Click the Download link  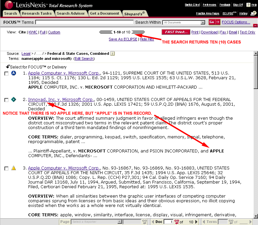click(x=209, y=32)
